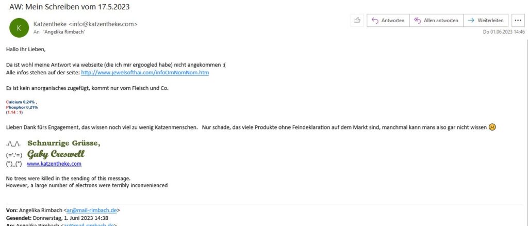Screen dimensions: 528x226
Task: Click the Calcium Phosphor values image
Action: 22,107
